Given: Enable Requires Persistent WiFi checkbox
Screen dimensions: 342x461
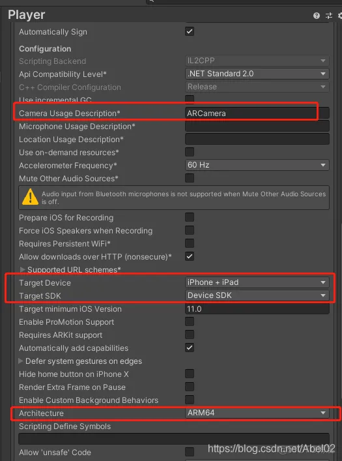Looking at the screenshot, I should click(x=190, y=243).
